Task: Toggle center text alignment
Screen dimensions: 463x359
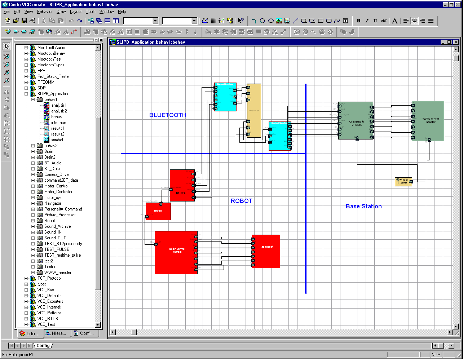Action: pos(414,21)
